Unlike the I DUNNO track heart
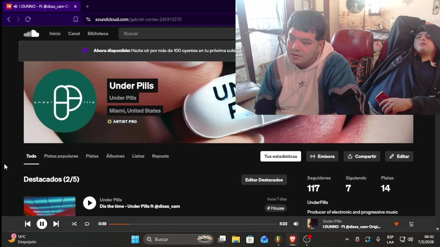 [x=396, y=224]
